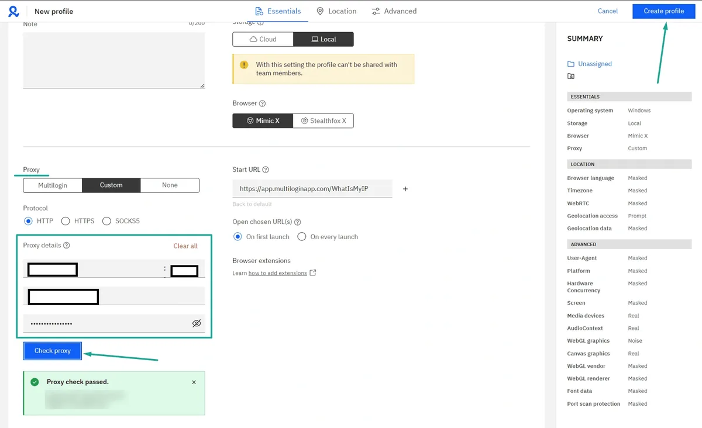Click Cancel link

pyautogui.click(x=608, y=11)
